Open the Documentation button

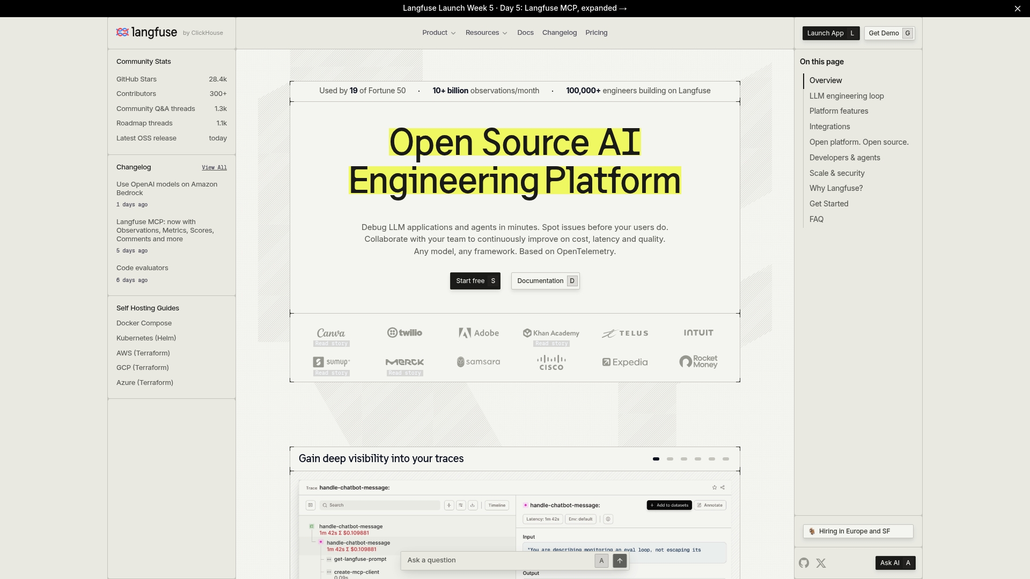tap(546, 281)
